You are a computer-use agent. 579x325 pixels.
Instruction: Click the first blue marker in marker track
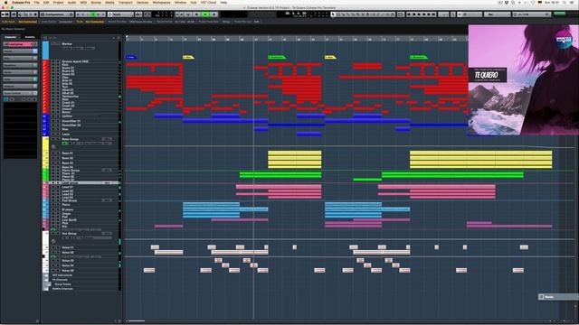pyautogui.click(x=131, y=57)
